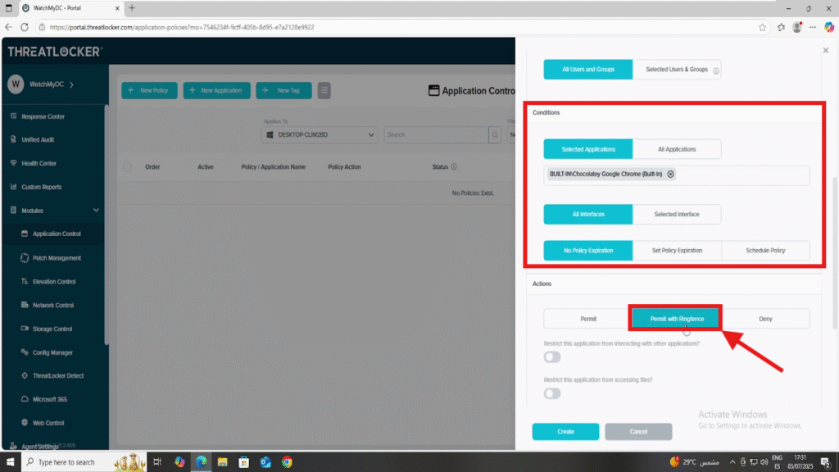Viewport: 839px width, 472px height.
Task: Choose the Permit action
Action: point(588,319)
